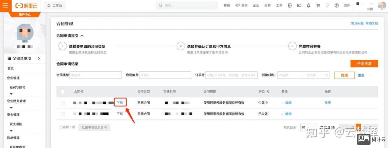388x148 pixels.
Task: Click the step 3 完成在线签署 text
Action: (309, 47)
